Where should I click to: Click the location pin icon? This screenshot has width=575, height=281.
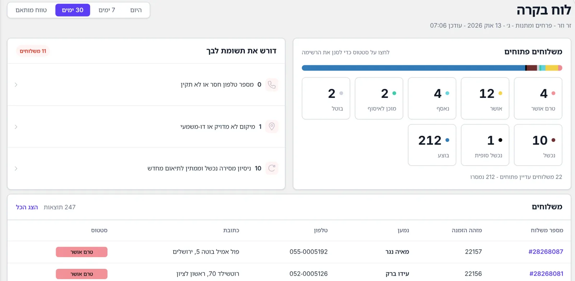point(272,127)
